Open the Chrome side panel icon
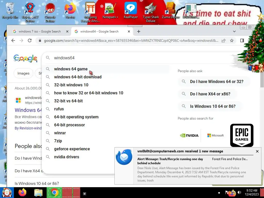Screen dimensions: 264x198 pyautogui.click(x=242, y=40)
